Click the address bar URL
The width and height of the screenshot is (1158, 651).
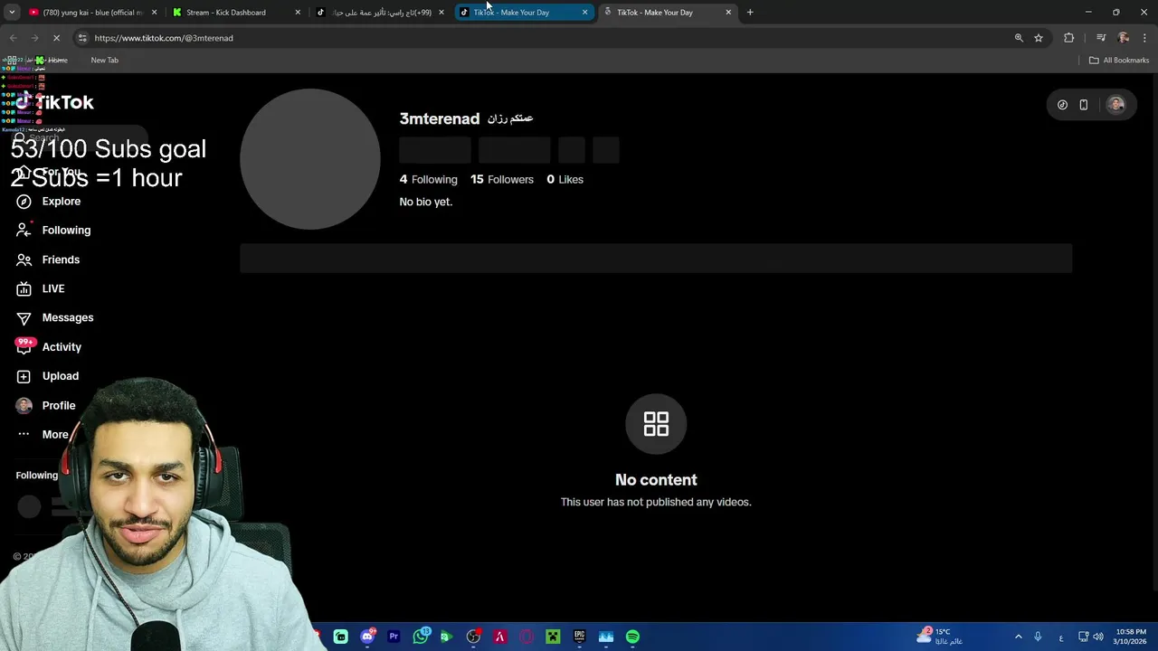tap(164, 38)
